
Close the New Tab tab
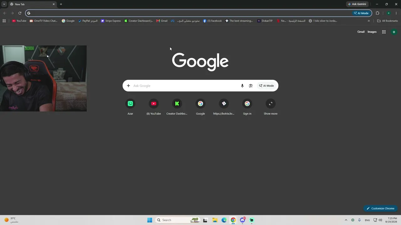point(54,4)
